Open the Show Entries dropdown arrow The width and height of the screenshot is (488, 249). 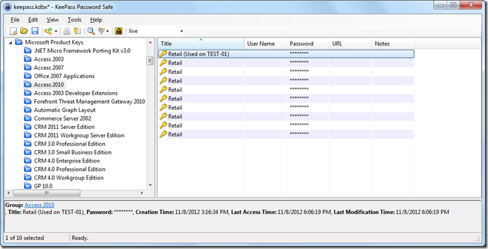108,31
